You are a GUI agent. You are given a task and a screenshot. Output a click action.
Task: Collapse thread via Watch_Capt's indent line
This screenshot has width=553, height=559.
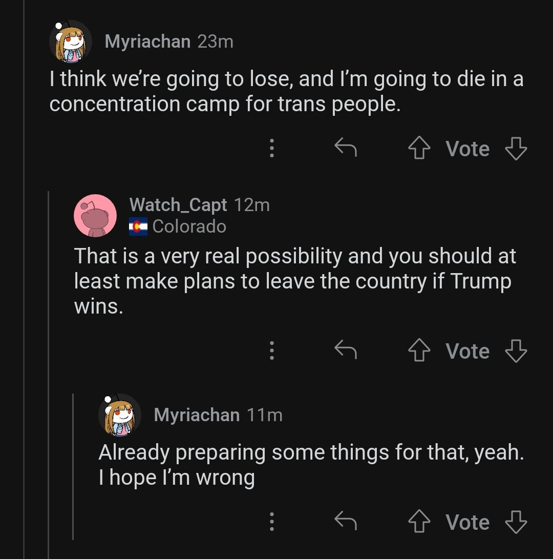tap(48, 359)
